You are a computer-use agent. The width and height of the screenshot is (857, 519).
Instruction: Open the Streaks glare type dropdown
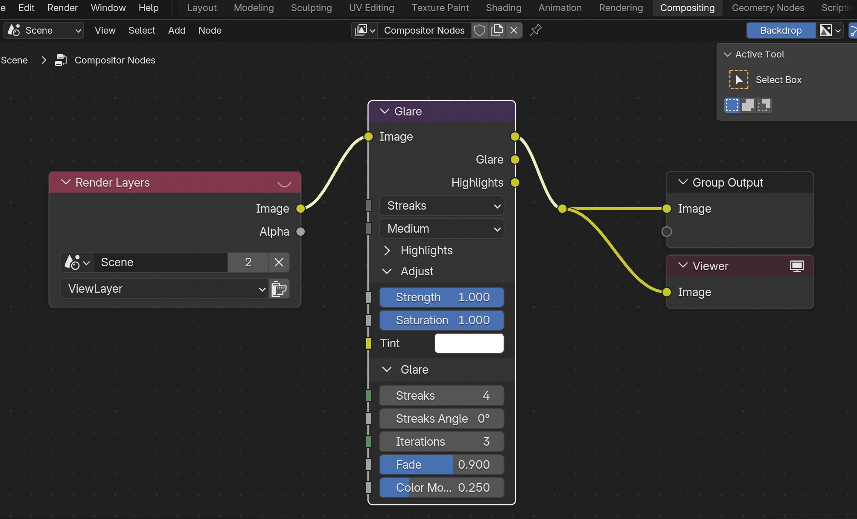tap(441, 206)
